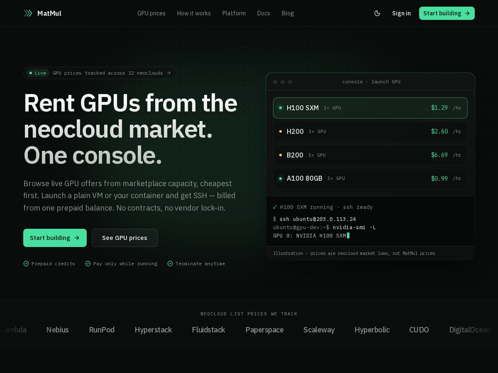The width and height of the screenshot is (498, 373).
Task: Click the CUDO provider name
Action: pos(419,330)
